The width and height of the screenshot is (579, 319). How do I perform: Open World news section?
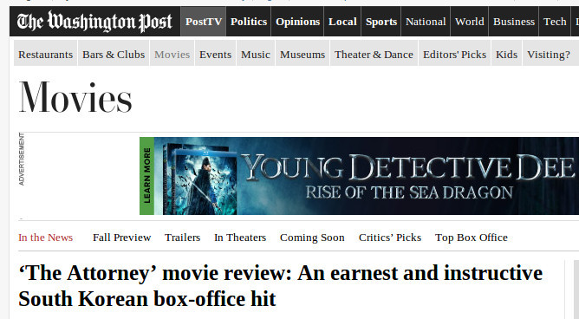pos(469,22)
